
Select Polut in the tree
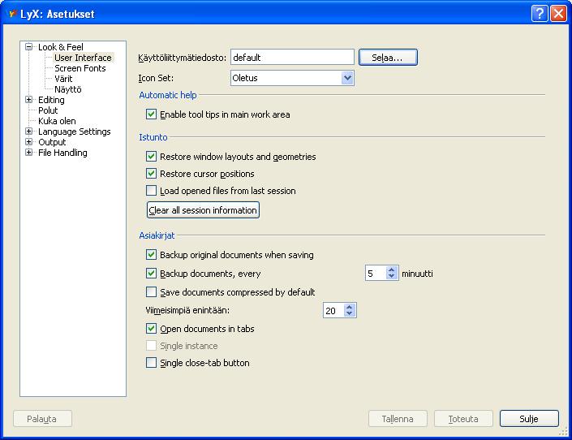click(48, 110)
